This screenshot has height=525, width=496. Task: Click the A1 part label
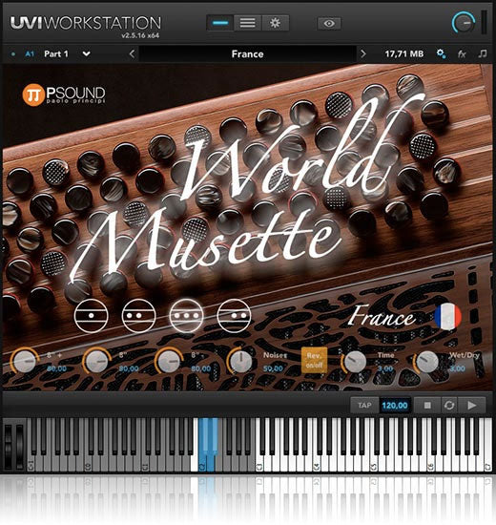pyautogui.click(x=30, y=53)
